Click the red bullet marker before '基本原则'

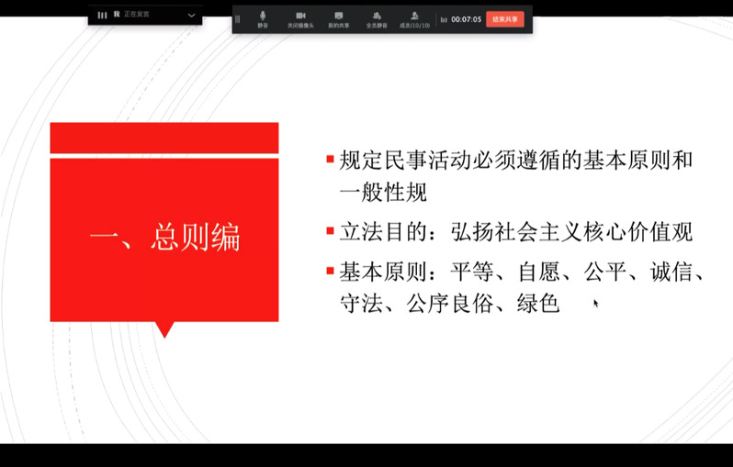[x=330, y=271]
